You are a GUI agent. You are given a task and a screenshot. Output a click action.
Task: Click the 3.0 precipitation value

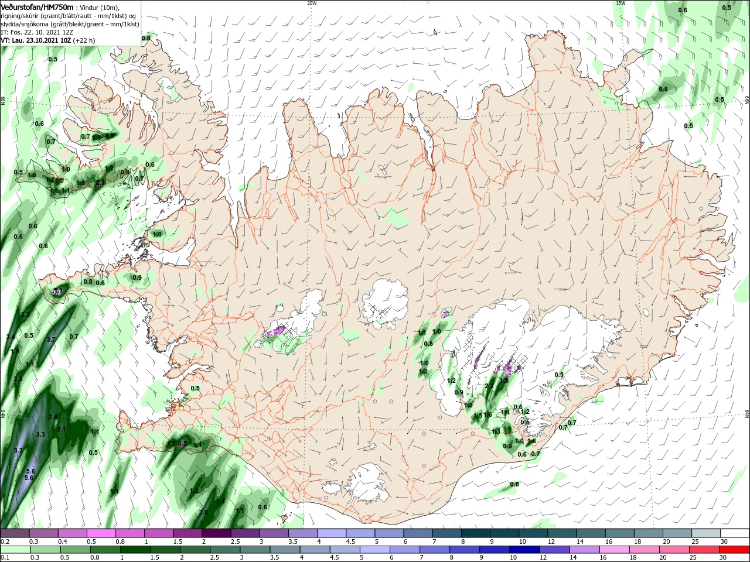tap(203, 512)
